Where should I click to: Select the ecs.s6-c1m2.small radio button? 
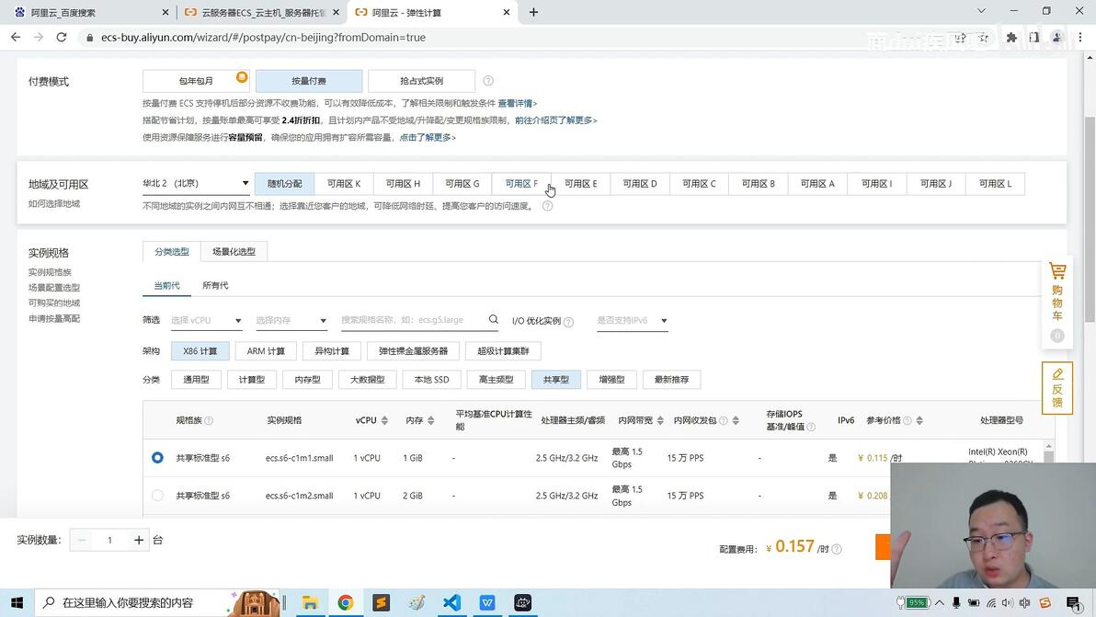pos(157,496)
